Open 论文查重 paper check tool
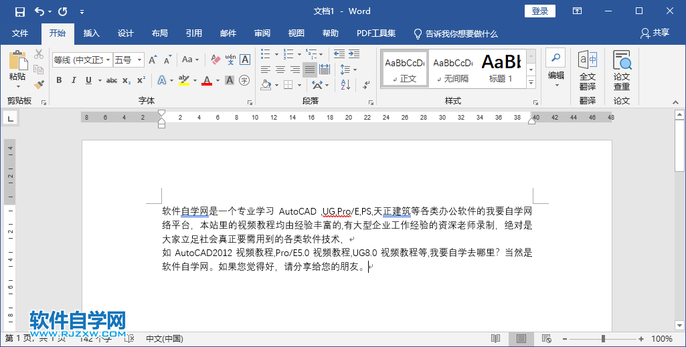 (x=622, y=71)
